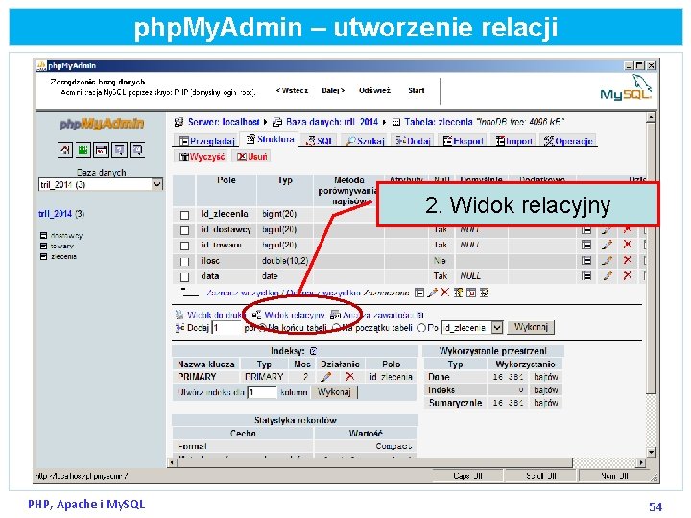Select the Na początku tabeli radio button
This screenshot has width=691, height=518.
(336, 328)
